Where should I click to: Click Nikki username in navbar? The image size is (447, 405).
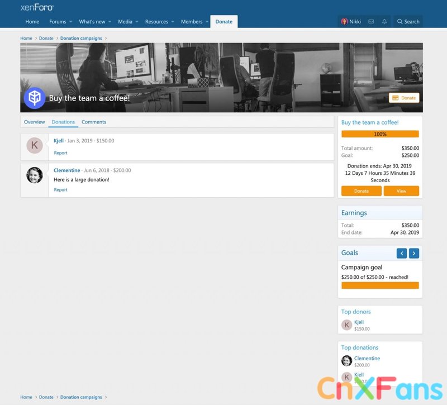(x=355, y=22)
